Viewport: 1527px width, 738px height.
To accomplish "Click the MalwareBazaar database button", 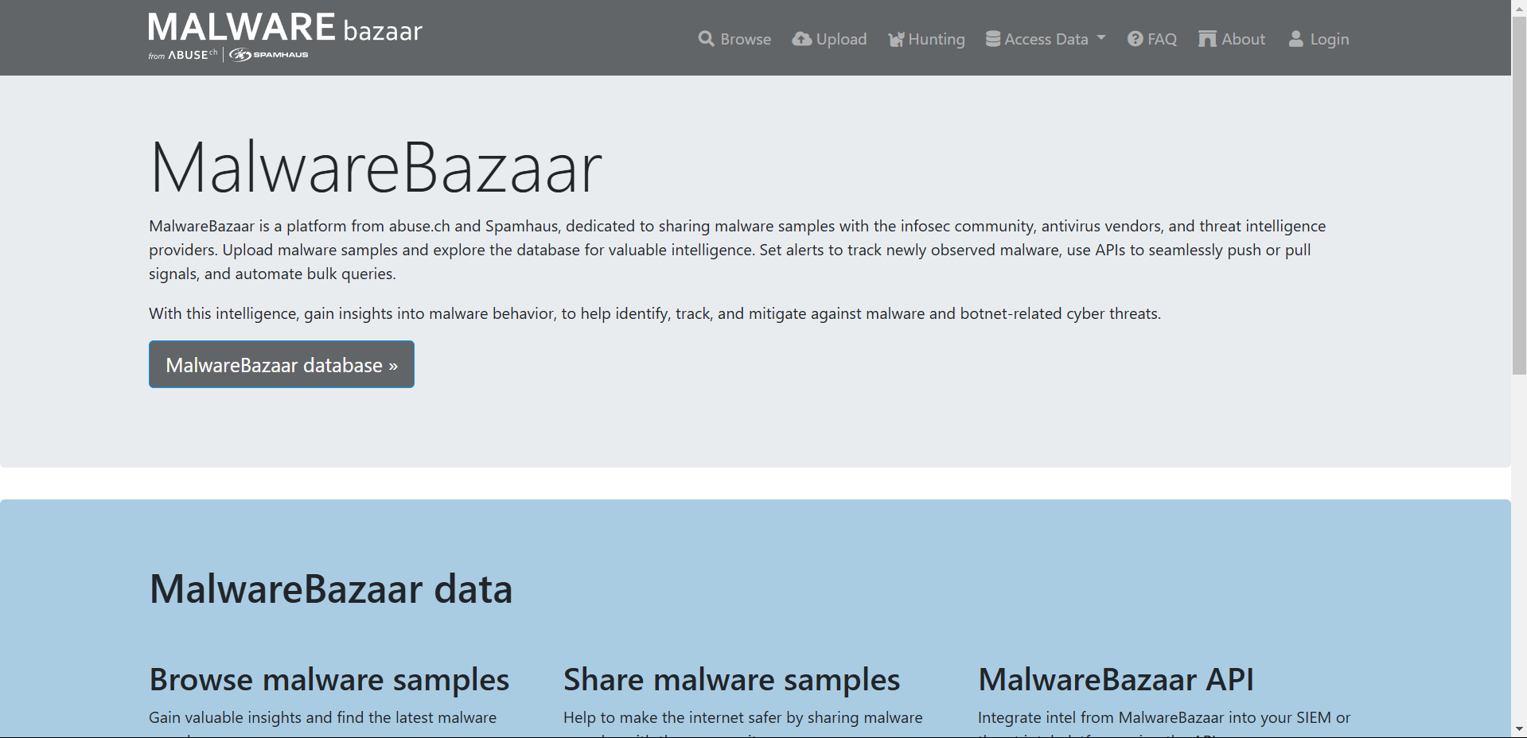I will 282,364.
